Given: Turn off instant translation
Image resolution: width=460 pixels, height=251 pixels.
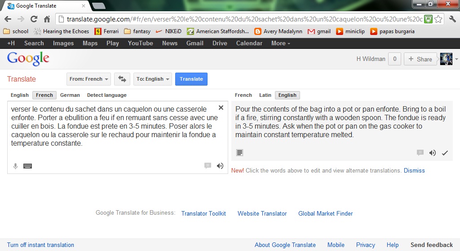Looking at the screenshot, I should 40,245.
